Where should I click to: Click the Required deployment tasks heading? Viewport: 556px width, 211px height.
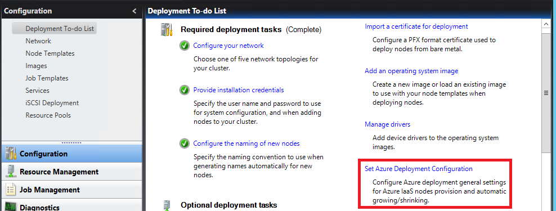point(231,29)
